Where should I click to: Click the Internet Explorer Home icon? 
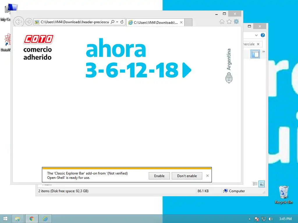[222, 22]
